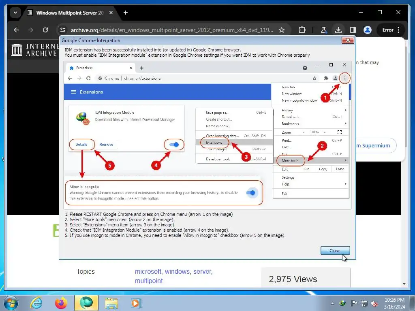Open the profile avatar menu
The image size is (415, 311).
tap(367, 30)
